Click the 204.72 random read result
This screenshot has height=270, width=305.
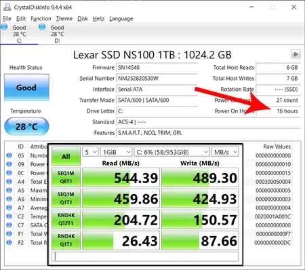[x=121, y=219]
